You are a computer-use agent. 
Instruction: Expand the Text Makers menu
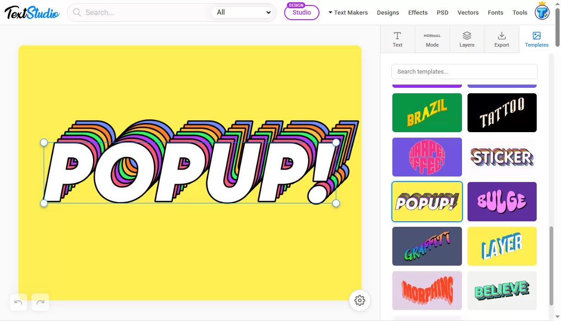(348, 12)
